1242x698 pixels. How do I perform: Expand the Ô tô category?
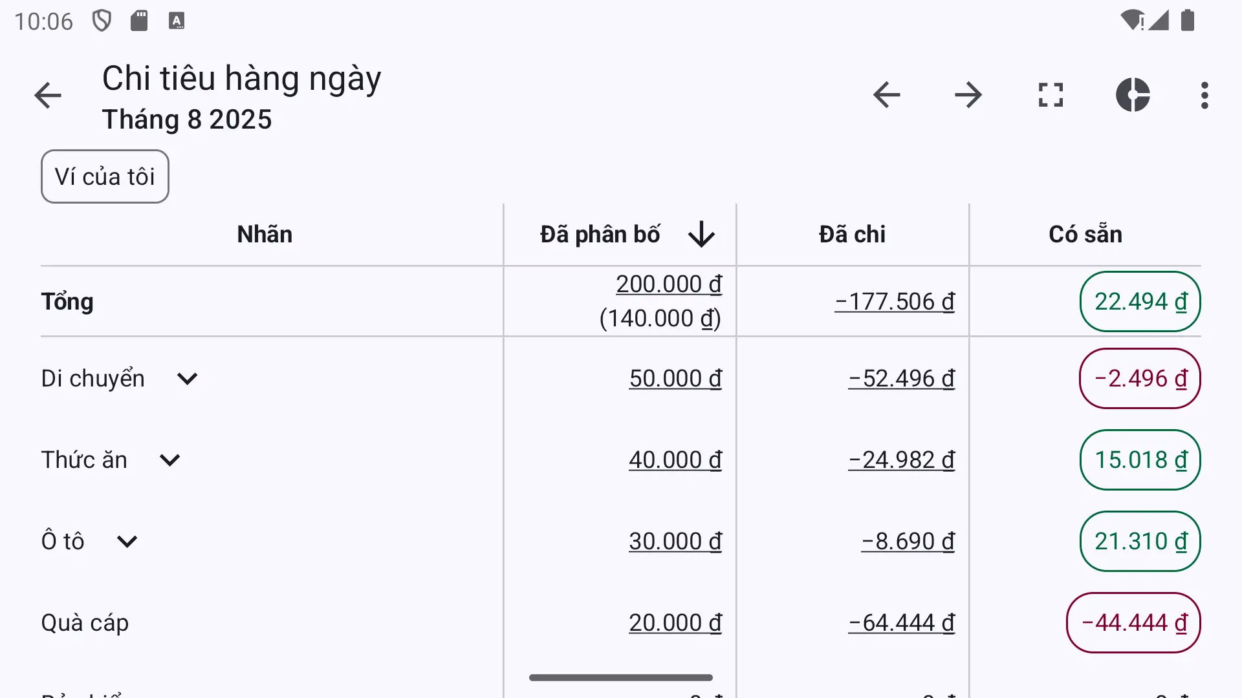[127, 542]
